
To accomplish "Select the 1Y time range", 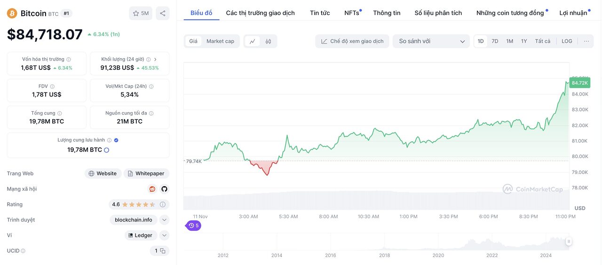I will click(x=524, y=41).
